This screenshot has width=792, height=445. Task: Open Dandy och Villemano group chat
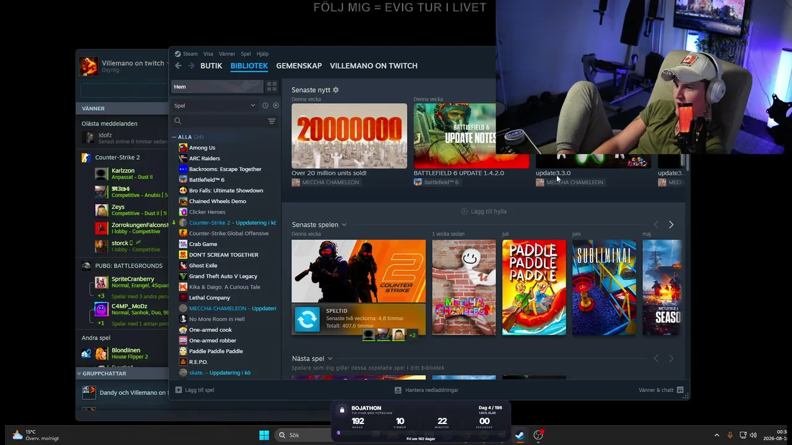[x=124, y=392]
